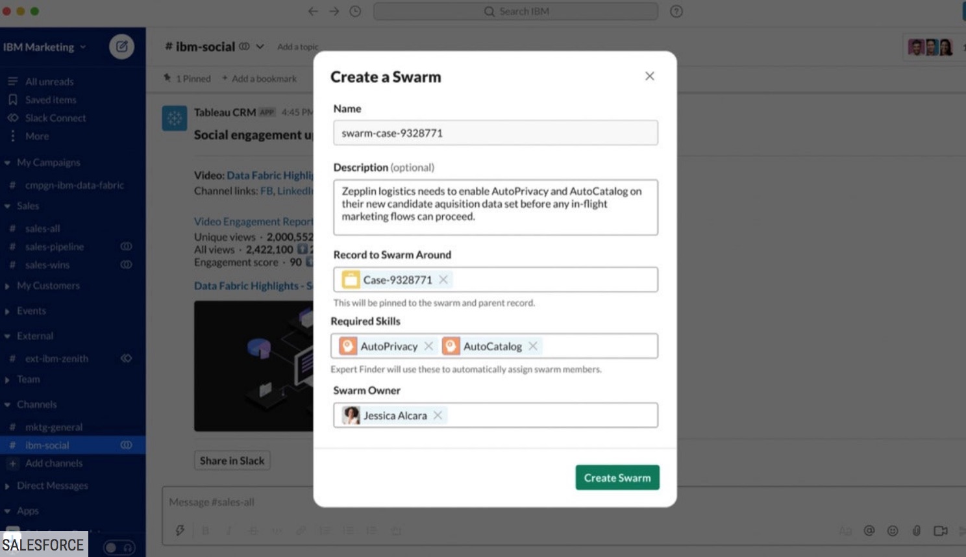Click the Create Swarm button
Screen dimensions: 966x557
617,478
